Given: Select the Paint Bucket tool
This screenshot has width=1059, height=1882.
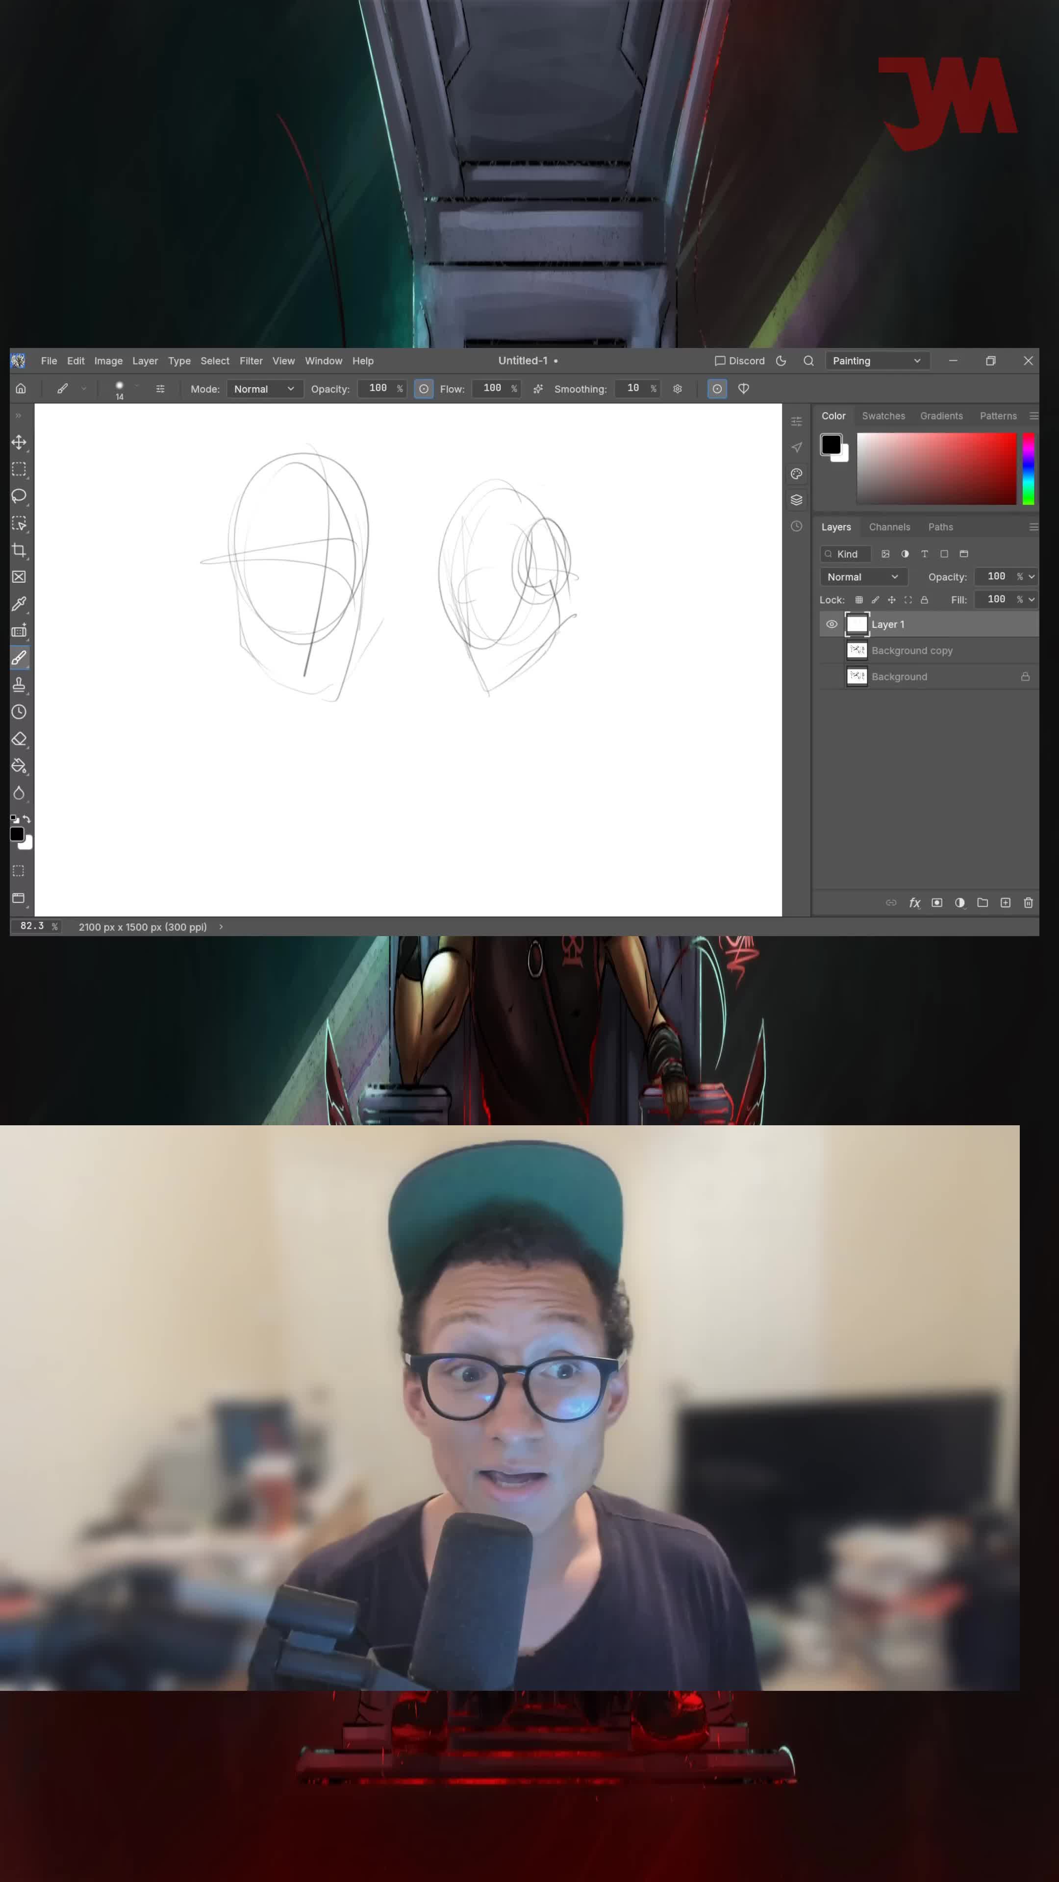Looking at the screenshot, I should 19,766.
